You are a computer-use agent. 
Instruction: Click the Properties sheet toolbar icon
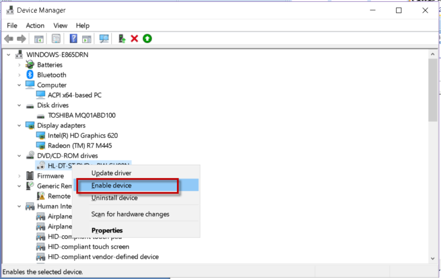56,38
